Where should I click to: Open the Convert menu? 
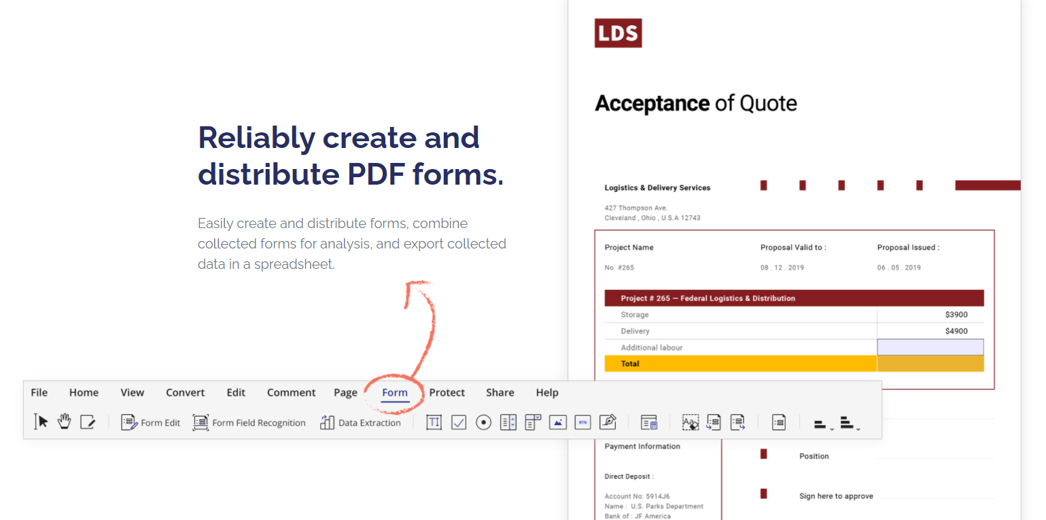(x=185, y=392)
